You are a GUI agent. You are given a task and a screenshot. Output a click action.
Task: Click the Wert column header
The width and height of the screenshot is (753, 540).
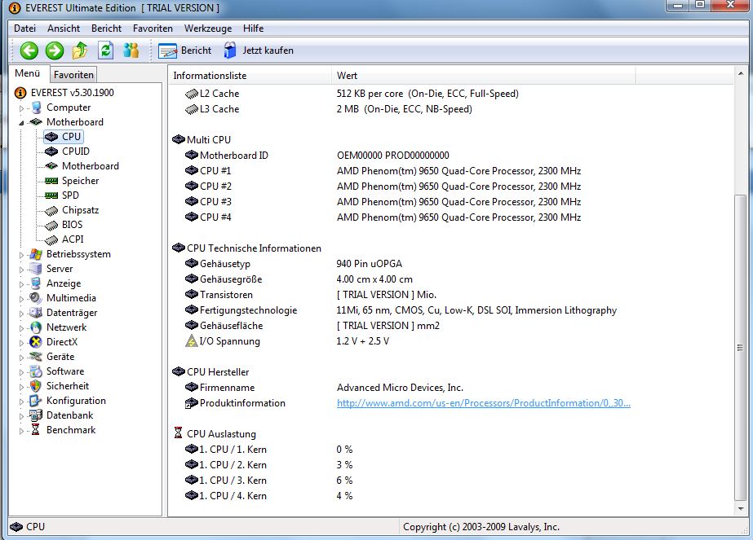pyautogui.click(x=484, y=76)
